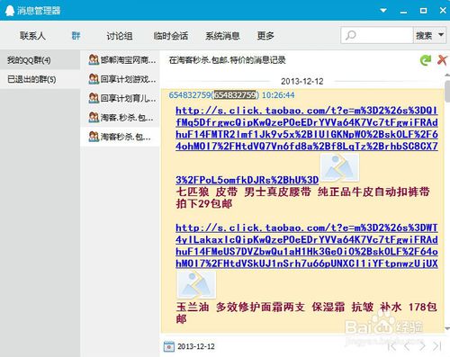450x357 pixels.
Task: Open the 回享计划游戏 group
Action: (x=120, y=79)
